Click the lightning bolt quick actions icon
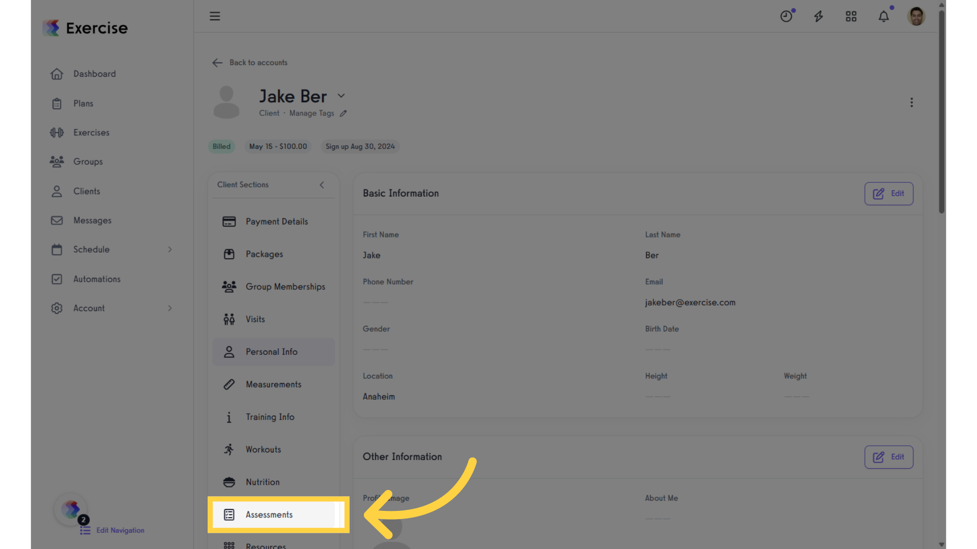The width and height of the screenshot is (977, 549). point(819,16)
